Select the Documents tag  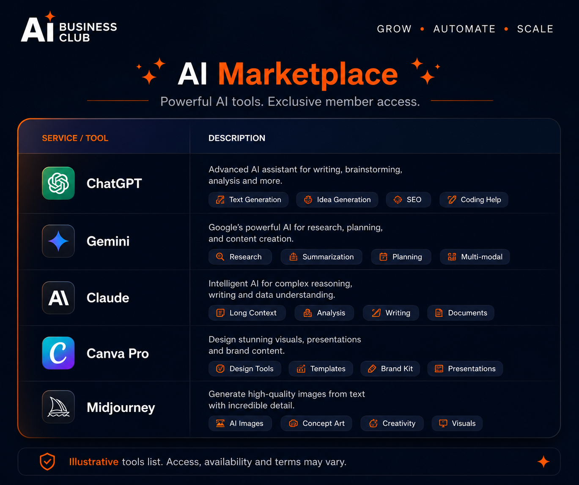(x=461, y=313)
